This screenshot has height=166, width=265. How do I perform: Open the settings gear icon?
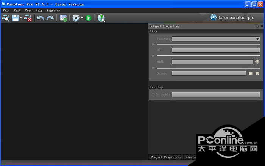[x=76, y=18]
